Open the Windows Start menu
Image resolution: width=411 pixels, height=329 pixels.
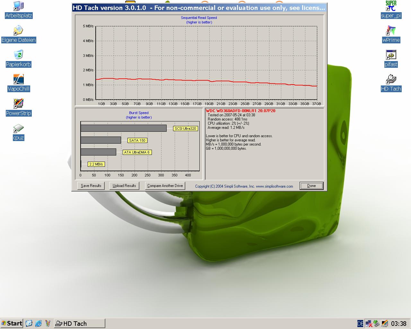point(12,323)
